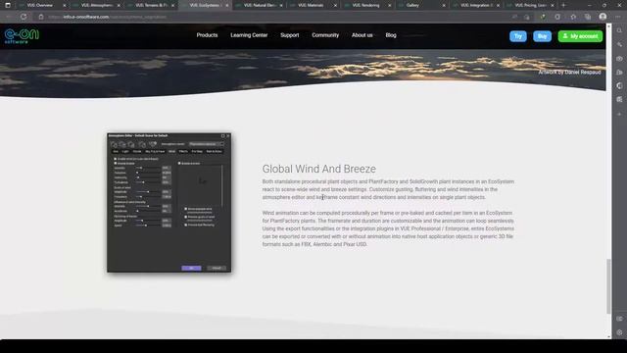Reload the page with the refresh icon
Viewport: 627px width, 353px height.
(24, 17)
